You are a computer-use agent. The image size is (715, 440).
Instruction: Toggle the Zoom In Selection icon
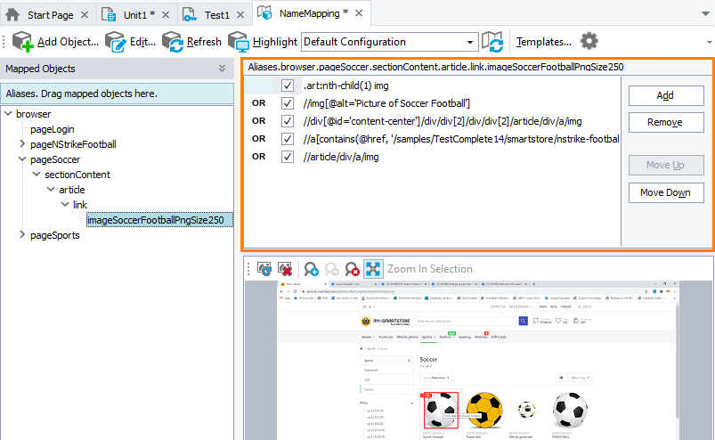pos(373,269)
